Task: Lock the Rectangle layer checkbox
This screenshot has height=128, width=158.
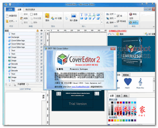Action: pyautogui.click(x=38, y=37)
